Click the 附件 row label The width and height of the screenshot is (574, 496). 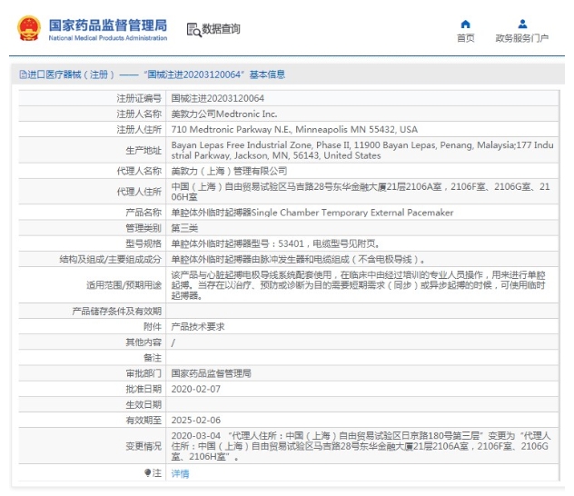point(153,326)
